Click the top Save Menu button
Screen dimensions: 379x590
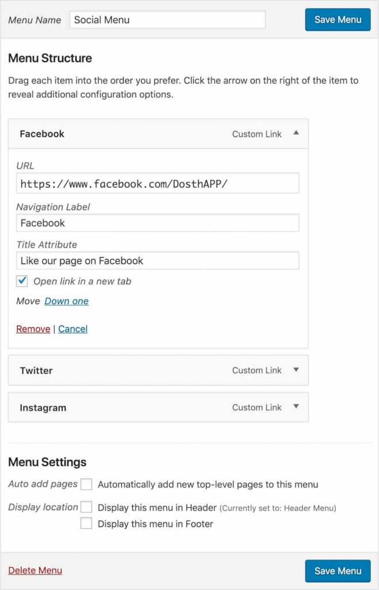pyautogui.click(x=338, y=19)
